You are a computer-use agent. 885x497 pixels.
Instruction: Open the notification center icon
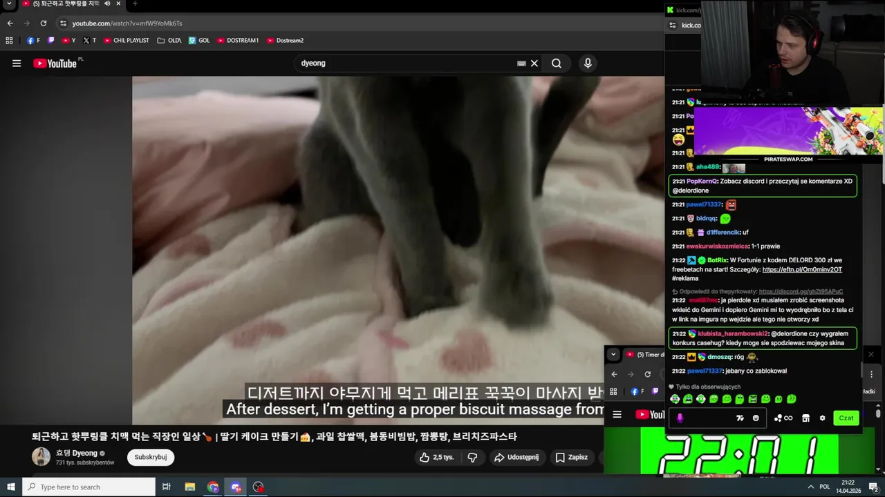point(873,487)
